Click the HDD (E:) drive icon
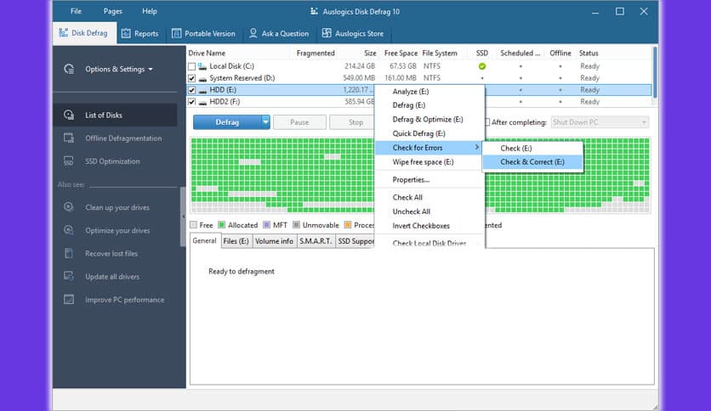The image size is (711, 411). pyautogui.click(x=202, y=91)
